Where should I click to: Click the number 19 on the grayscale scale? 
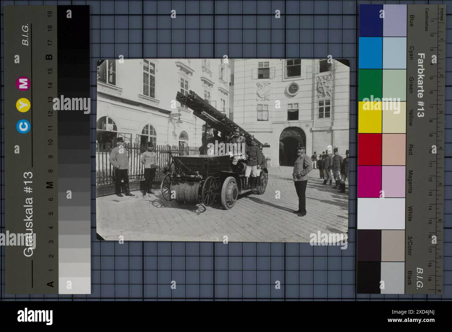(50, 14)
